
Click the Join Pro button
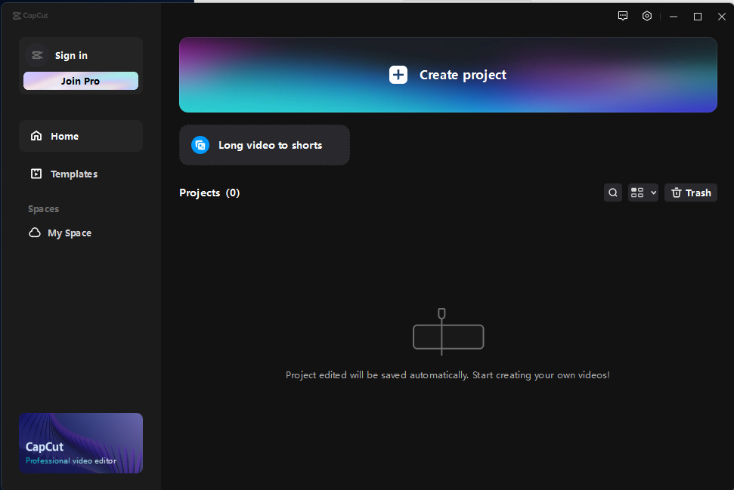point(81,81)
